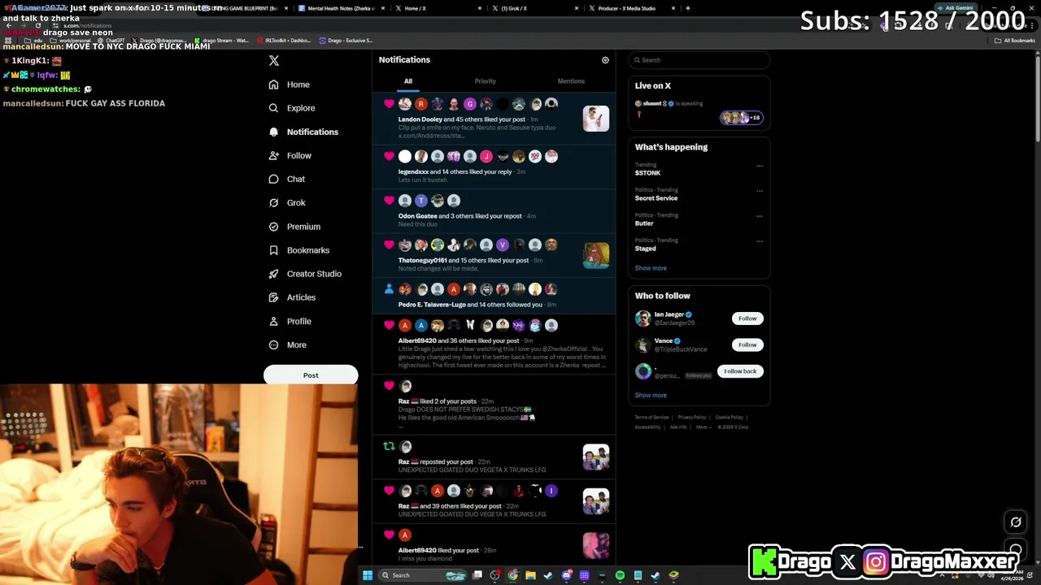Open File Explorer from the taskbar

tap(530, 575)
